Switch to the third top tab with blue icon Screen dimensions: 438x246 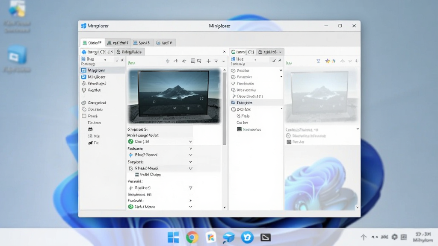pyautogui.click(x=142, y=43)
